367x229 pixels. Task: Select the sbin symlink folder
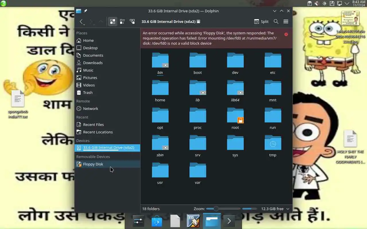coord(160,143)
